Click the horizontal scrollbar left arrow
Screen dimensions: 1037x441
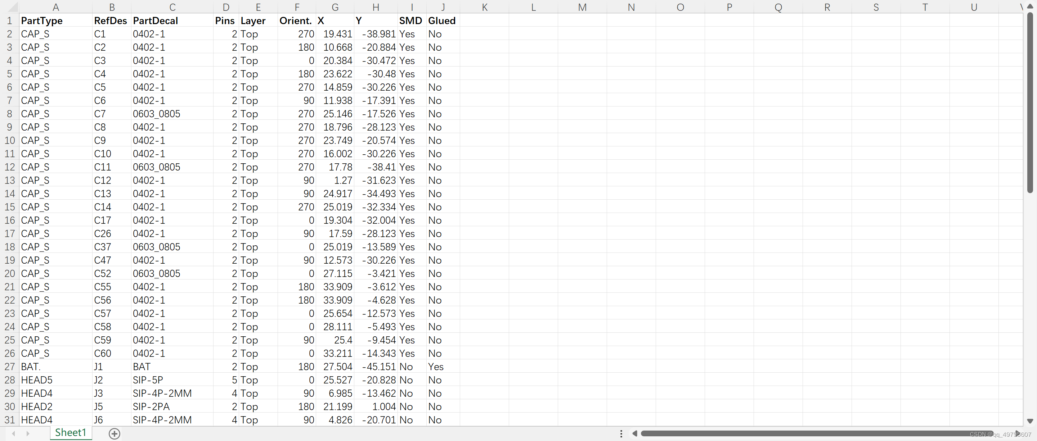tap(634, 433)
